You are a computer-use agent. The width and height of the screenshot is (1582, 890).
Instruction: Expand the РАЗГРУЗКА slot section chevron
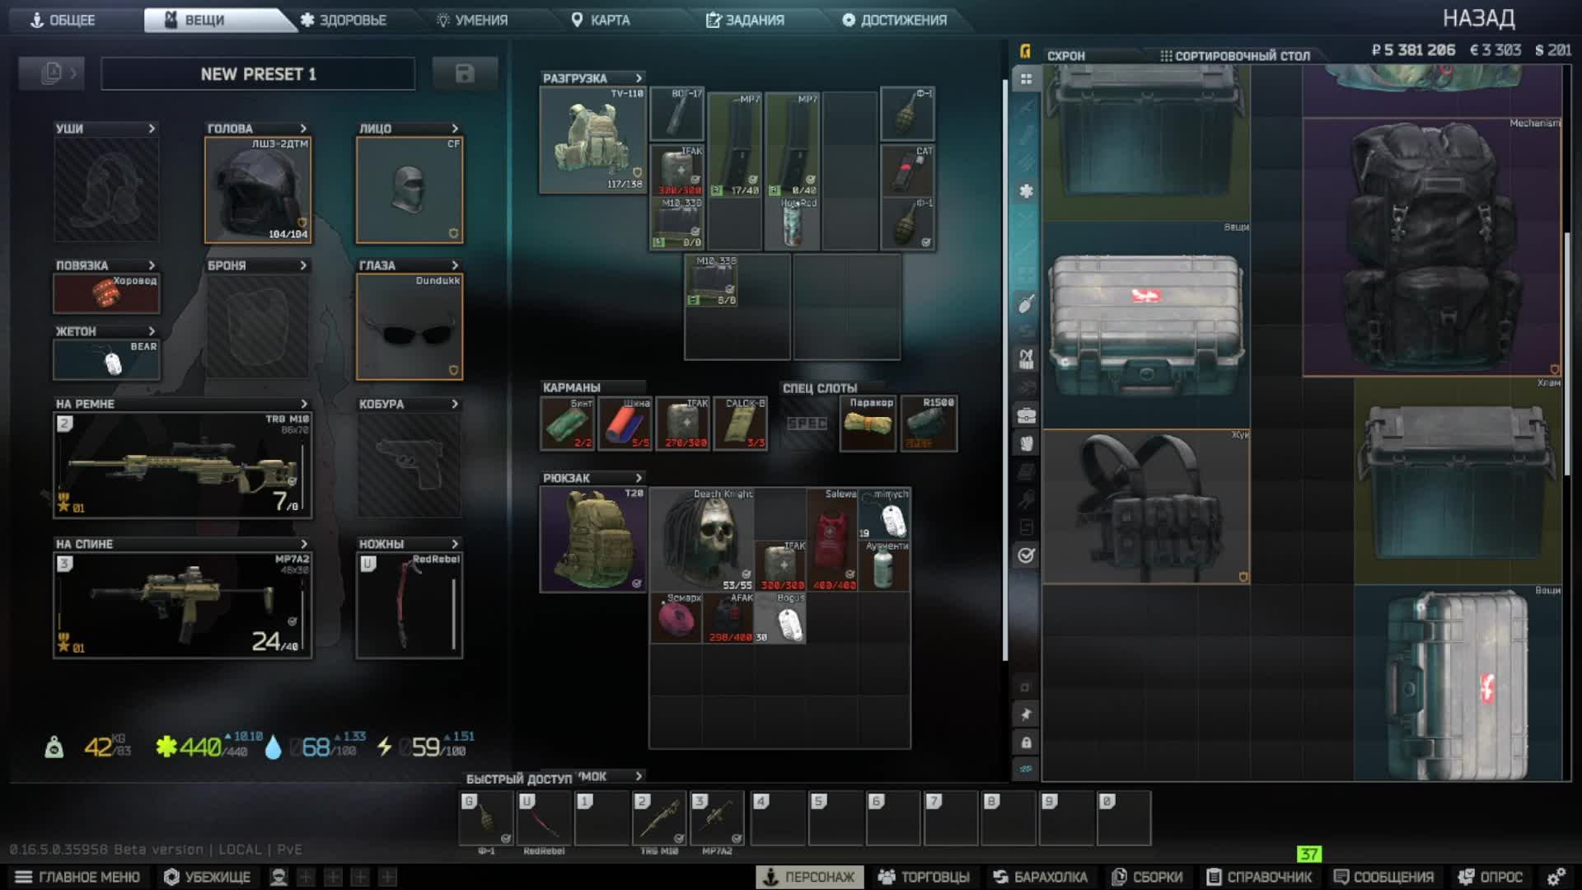click(x=639, y=77)
